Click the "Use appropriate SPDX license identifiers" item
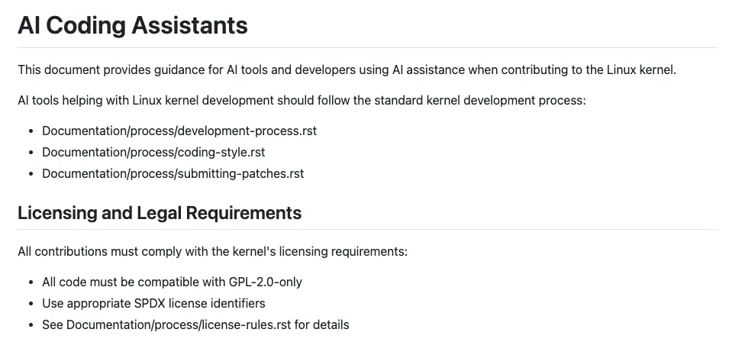729x342 pixels. 154,303
